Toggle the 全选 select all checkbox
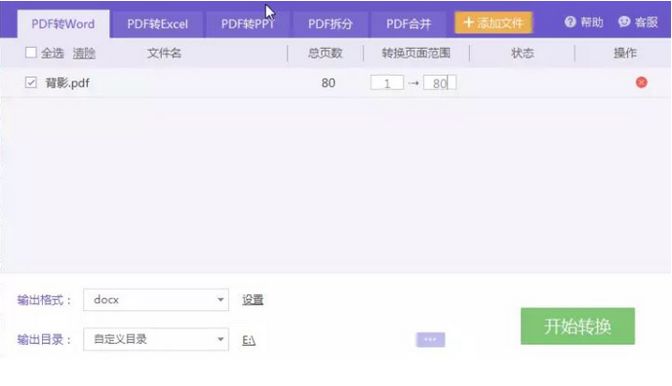672x386 pixels. 31,53
